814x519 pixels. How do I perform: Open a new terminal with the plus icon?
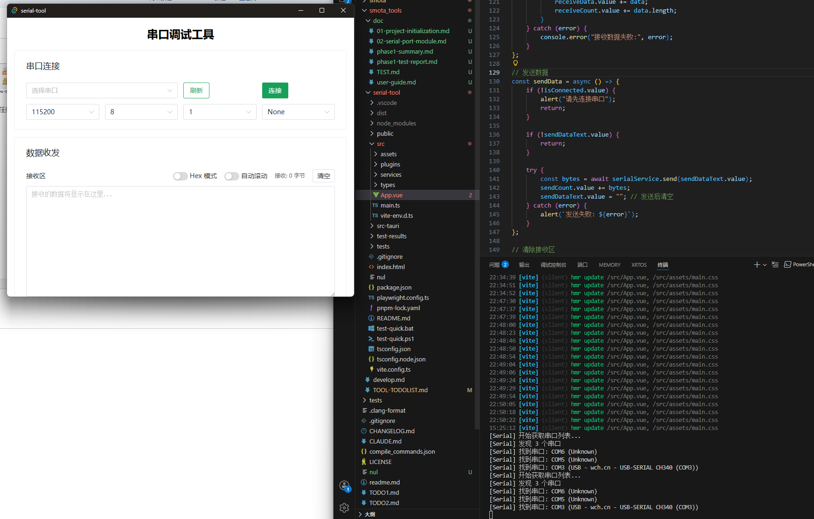756,264
